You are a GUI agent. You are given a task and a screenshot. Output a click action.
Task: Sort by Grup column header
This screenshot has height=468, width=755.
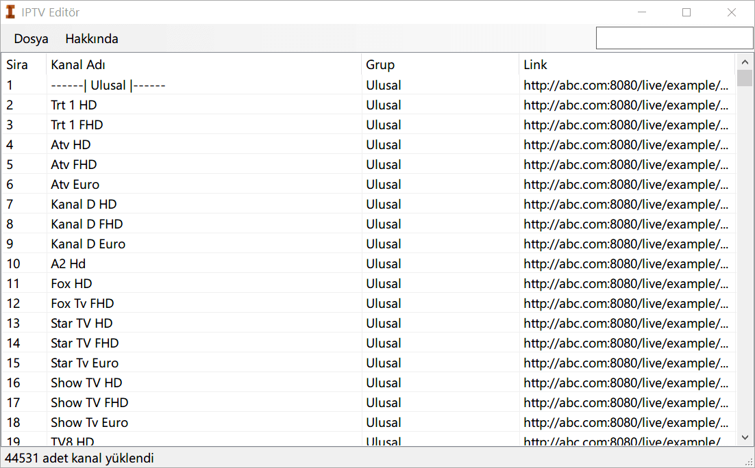pos(440,64)
